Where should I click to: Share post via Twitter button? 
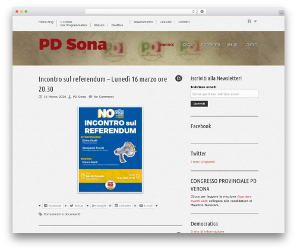(x=77, y=206)
